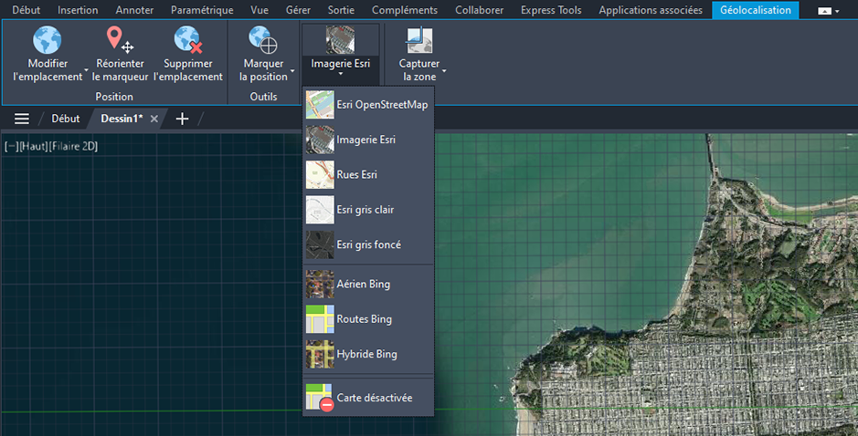Click the [Haut] view control label
The height and width of the screenshot is (436, 858).
[x=34, y=146]
